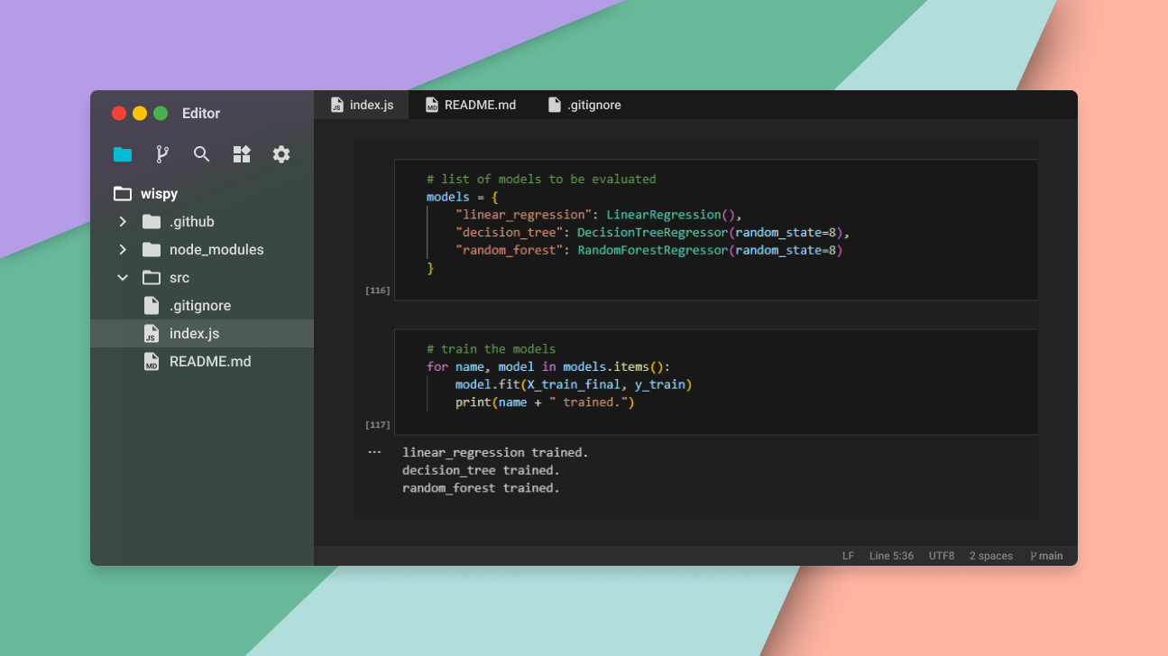
Task: Open the extensions icon in sidebar
Action: point(242,154)
